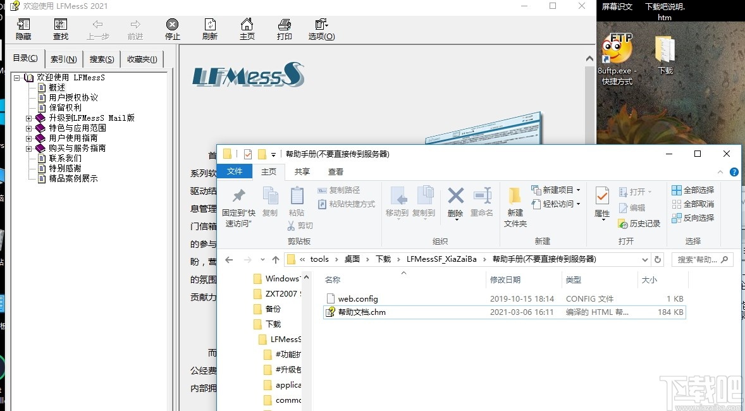Screen dimensions: 745x411
Task: Print the help topic using 打印 icon
Action: pyautogui.click(x=284, y=29)
